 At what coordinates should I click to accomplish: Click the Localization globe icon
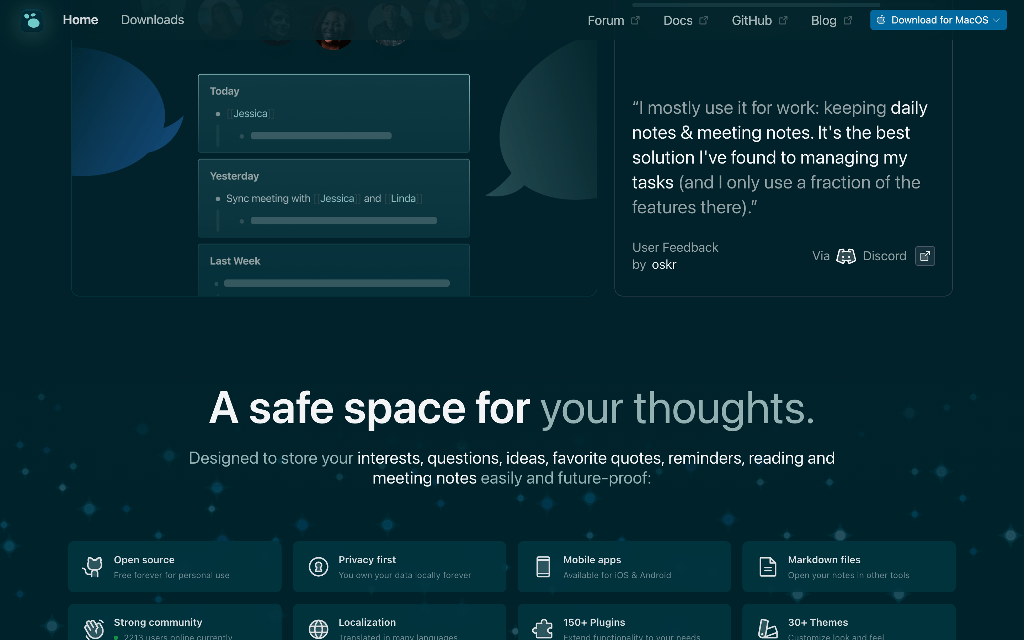point(318,629)
